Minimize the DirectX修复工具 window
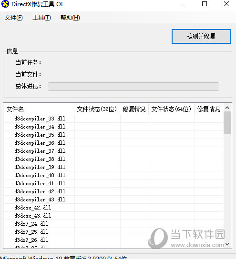The image size is (236, 259). click(183, 4)
